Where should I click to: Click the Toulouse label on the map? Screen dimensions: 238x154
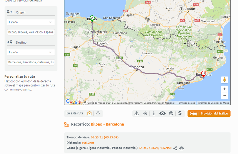point(187,9)
